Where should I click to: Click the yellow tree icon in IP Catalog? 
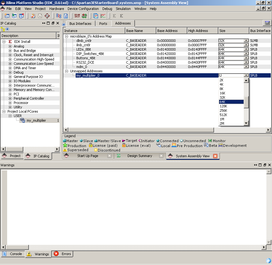coord(3,29)
